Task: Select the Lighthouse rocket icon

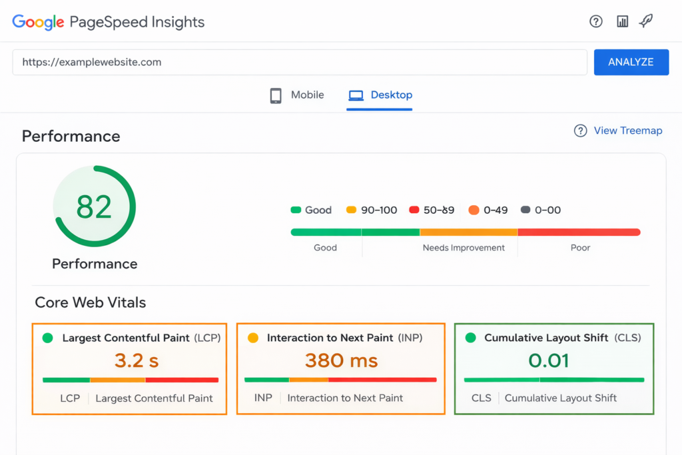Action: tap(645, 21)
